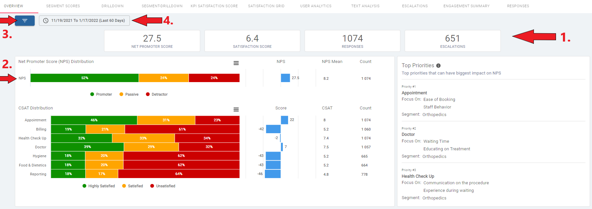Toggle the Promoter legend item
The width and height of the screenshot is (592, 209).
[101, 94]
